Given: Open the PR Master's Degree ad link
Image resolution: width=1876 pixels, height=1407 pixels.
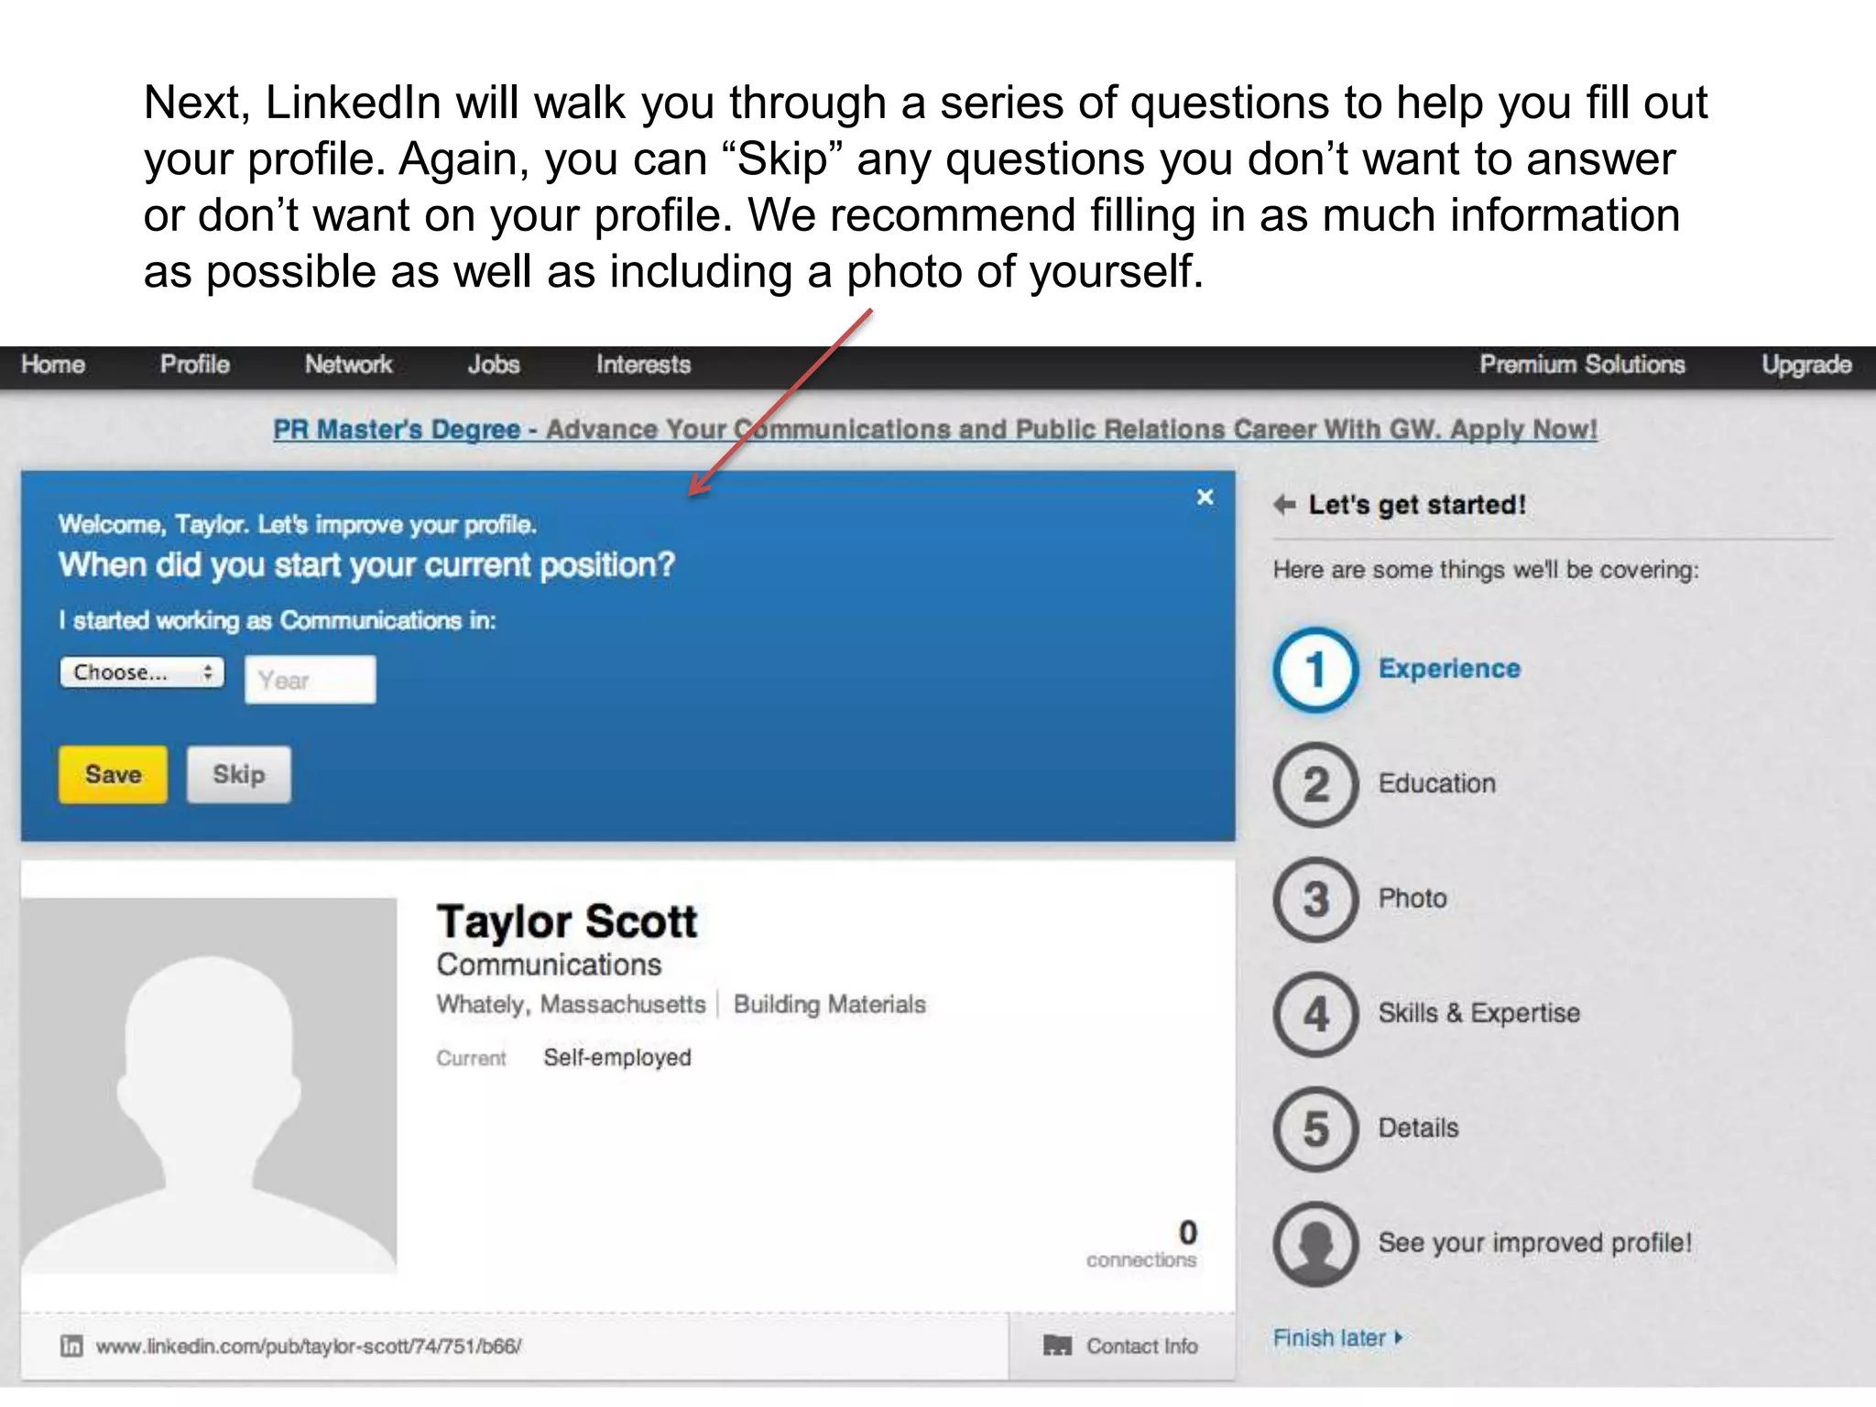Looking at the screenshot, I should click(934, 430).
